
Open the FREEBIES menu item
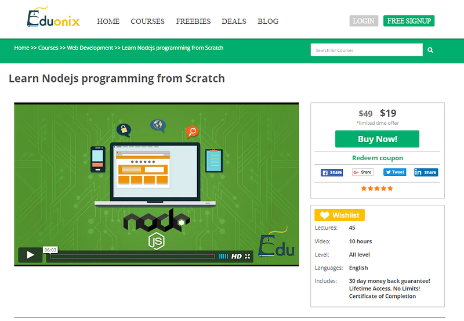coord(193,21)
